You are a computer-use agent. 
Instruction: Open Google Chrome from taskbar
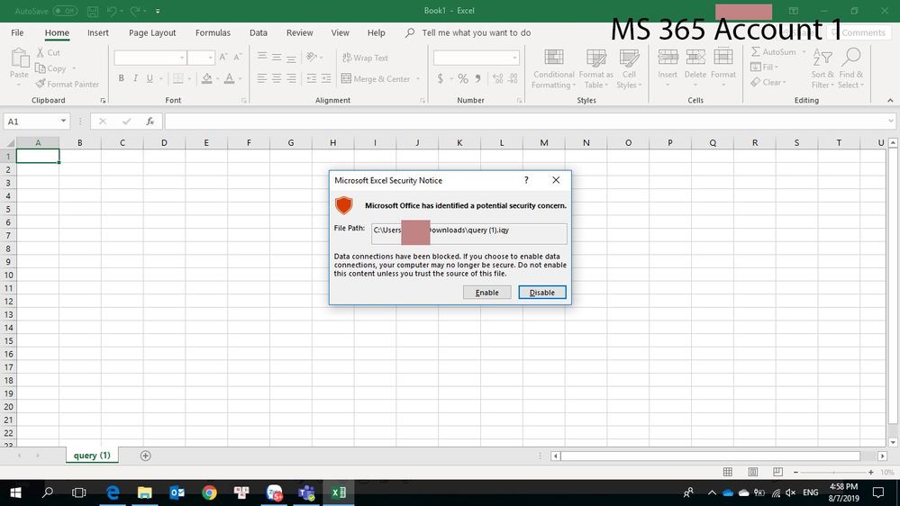click(x=210, y=492)
